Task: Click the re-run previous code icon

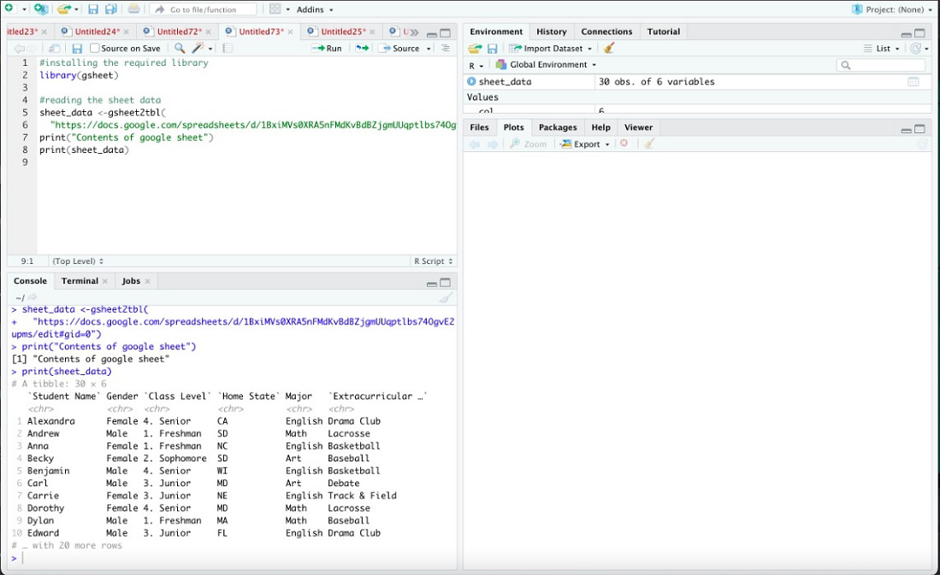Action: click(362, 49)
